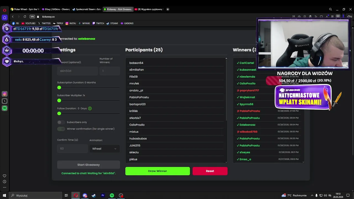Open Instagram in Opera sidebar
This screenshot has width=354, height=199.
point(4,94)
